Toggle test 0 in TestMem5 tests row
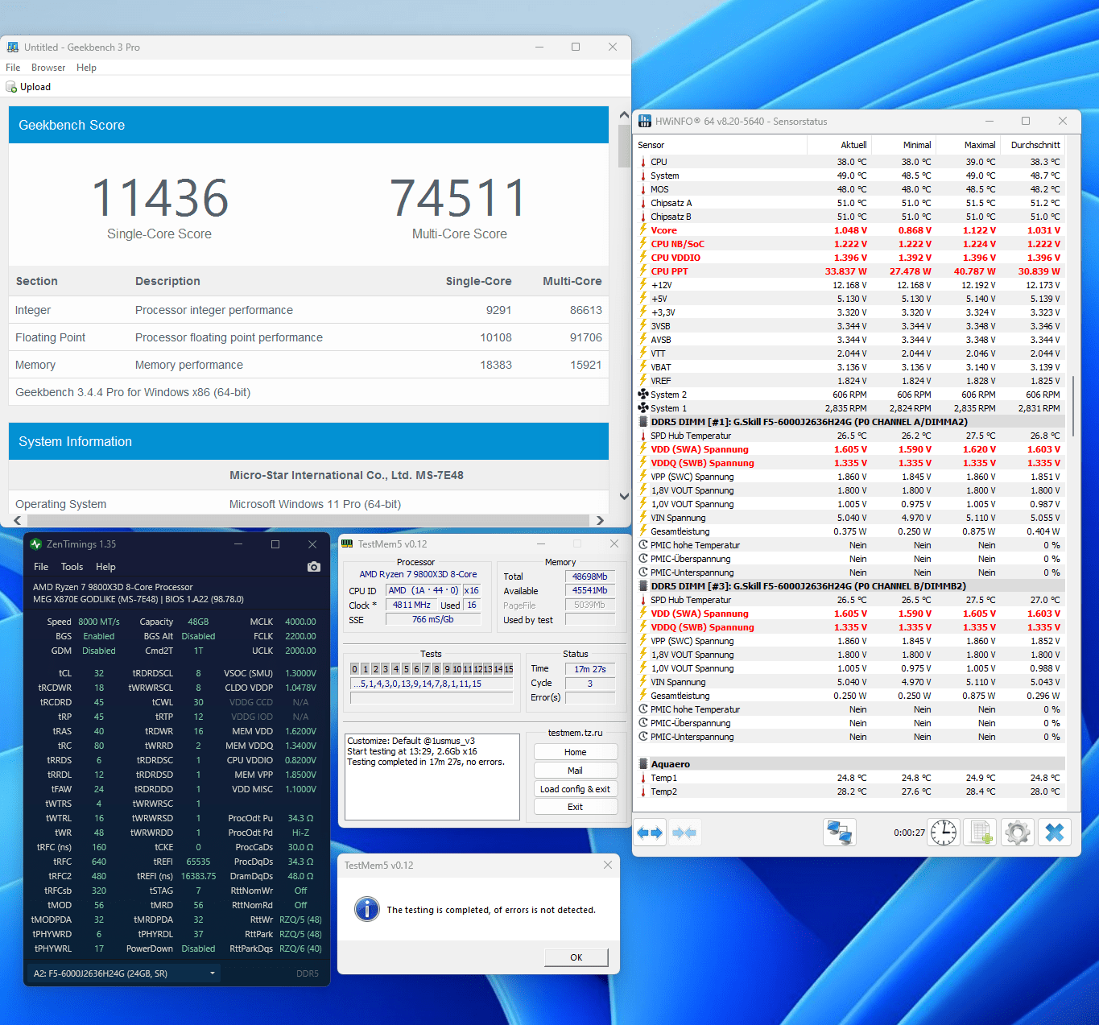 tap(354, 668)
